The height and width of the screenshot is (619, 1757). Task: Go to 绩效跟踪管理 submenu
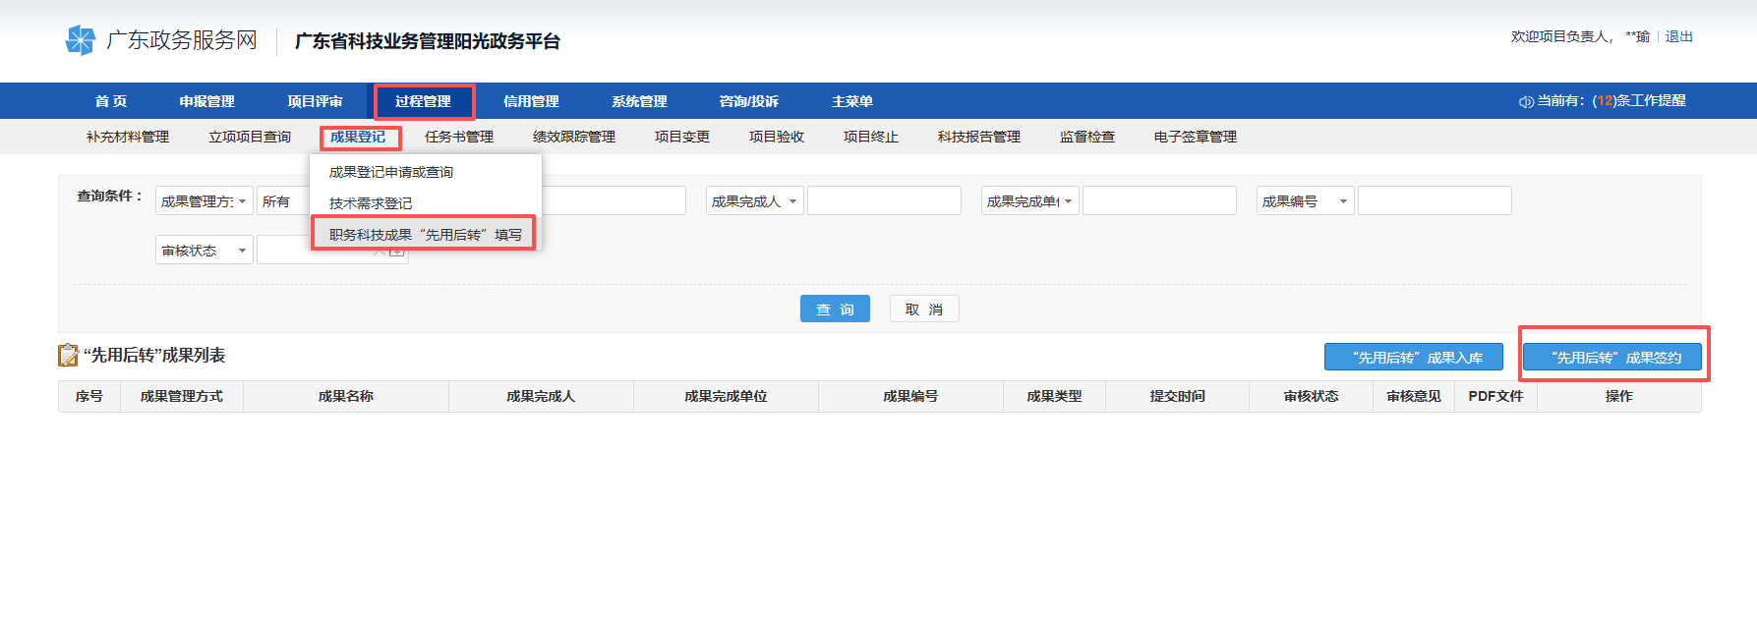pyautogui.click(x=574, y=137)
